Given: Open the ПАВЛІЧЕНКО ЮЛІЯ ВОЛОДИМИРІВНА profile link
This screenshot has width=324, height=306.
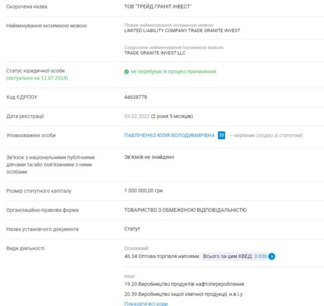Looking at the screenshot, I should tap(170, 136).
